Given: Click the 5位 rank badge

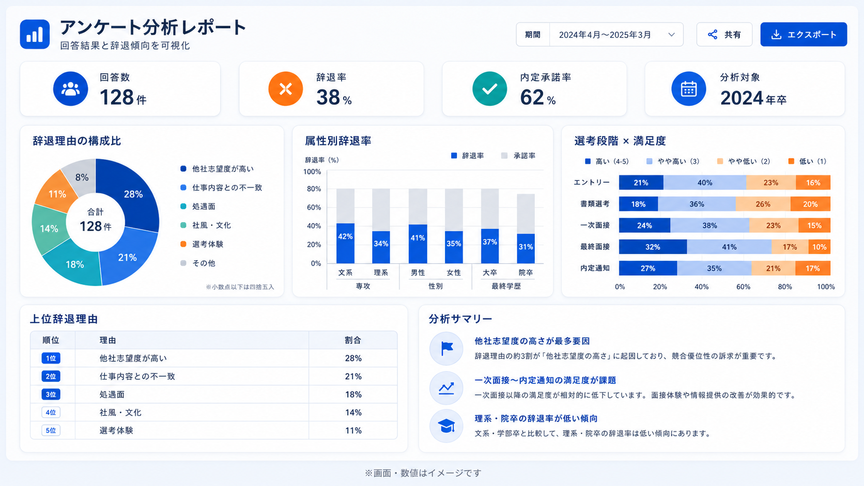Looking at the screenshot, I should tap(51, 430).
